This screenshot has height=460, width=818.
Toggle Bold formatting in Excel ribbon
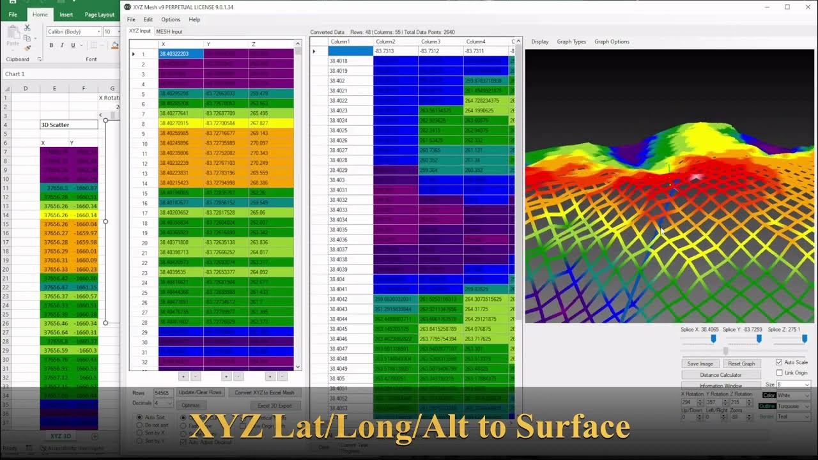point(52,45)
